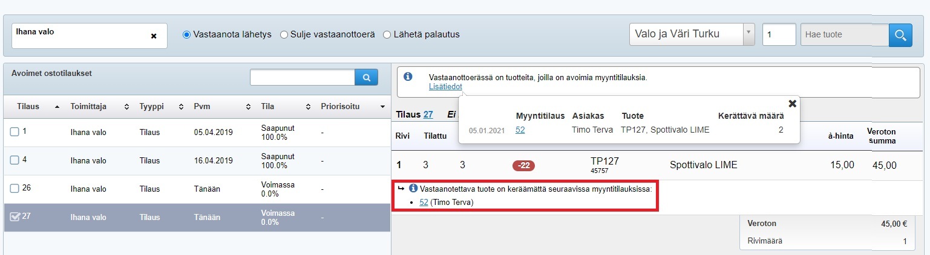Viewport: 930px width, 255px height.
Task: Click the red -22 stock badge
Action: point(523,165)
